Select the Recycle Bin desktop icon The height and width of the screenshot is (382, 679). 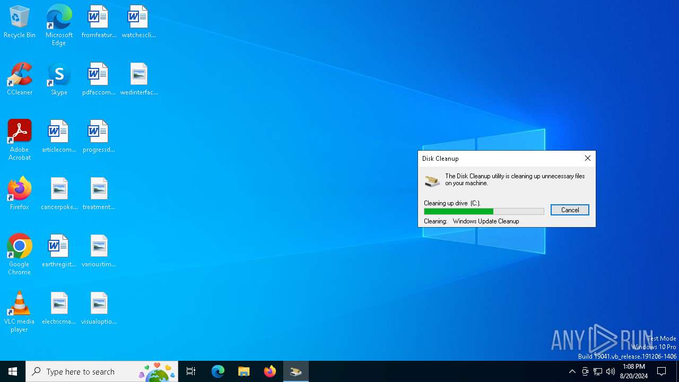(x=20, y=22)
